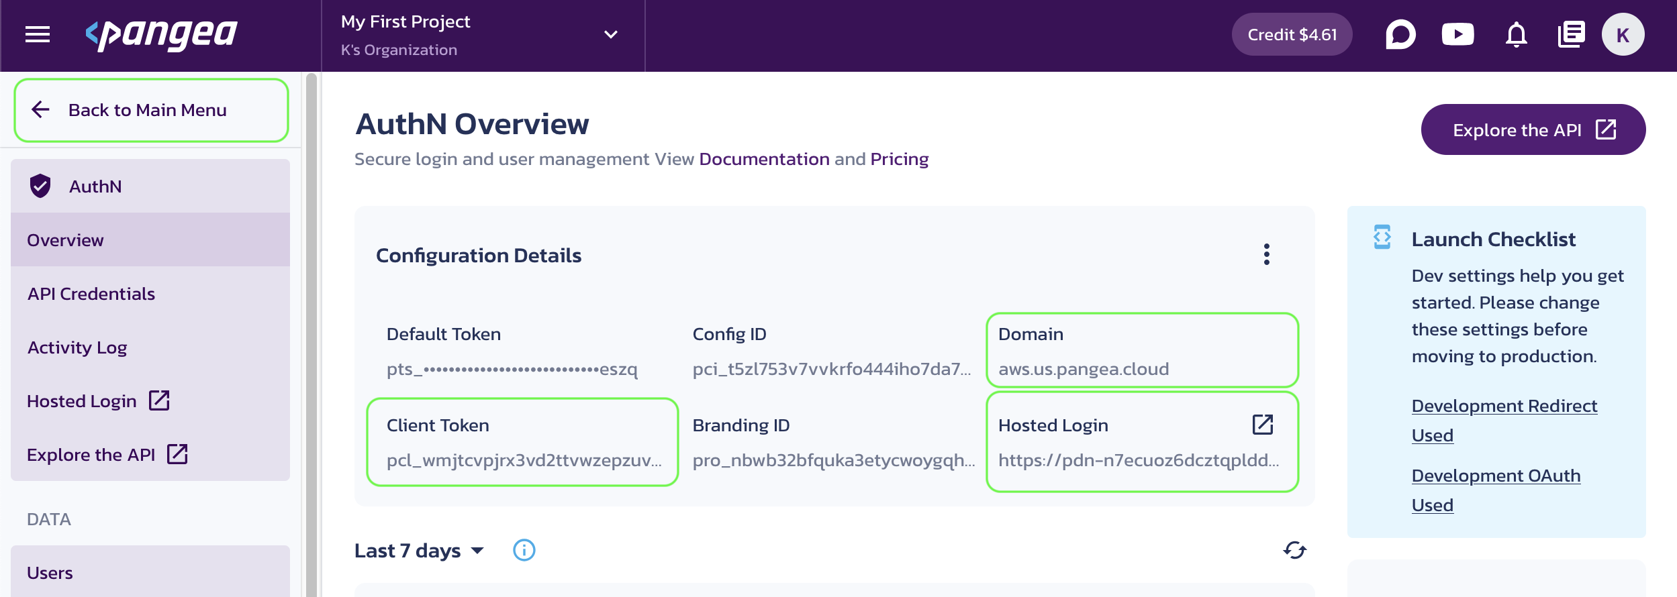
Task: Open Development OAuth Used link
Action: pos(1496,490)
